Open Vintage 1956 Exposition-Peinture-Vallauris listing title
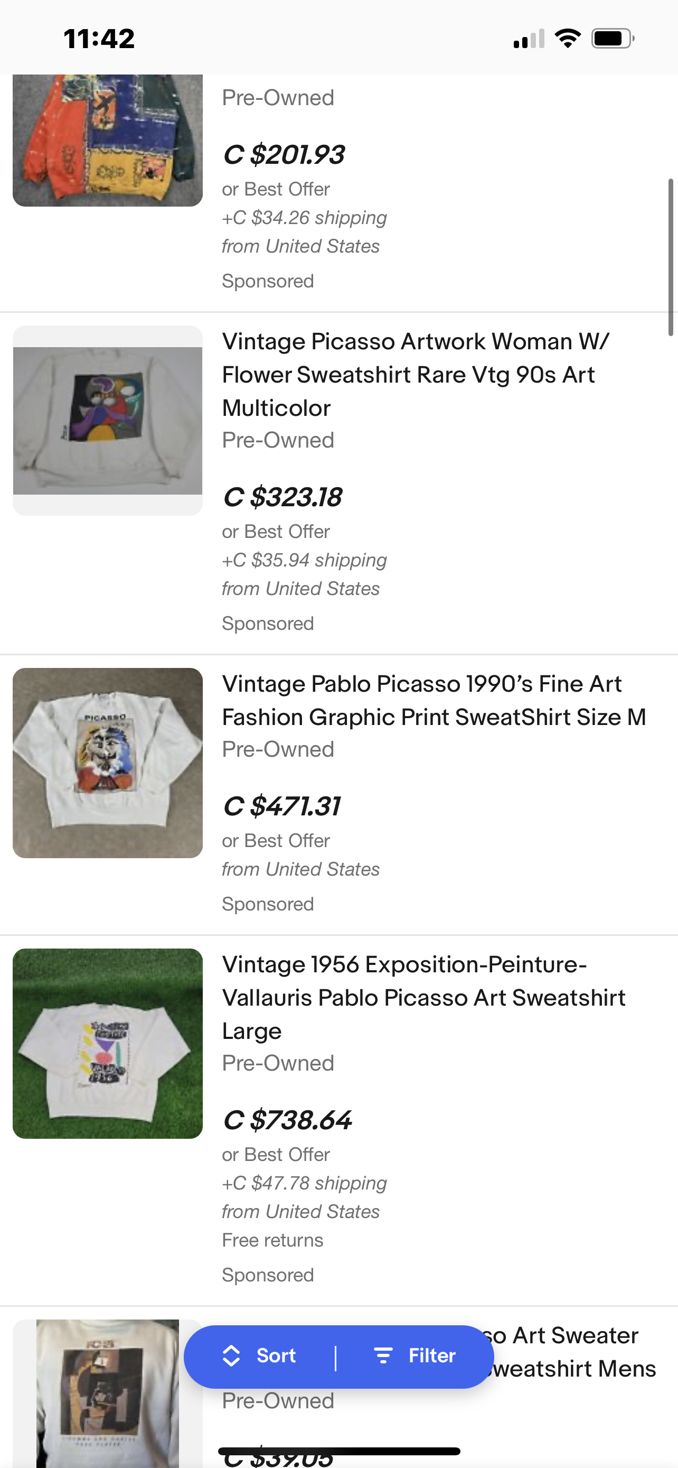Image resolution: width=678 pixels, height=1468 pixels. tap(423, 997)
